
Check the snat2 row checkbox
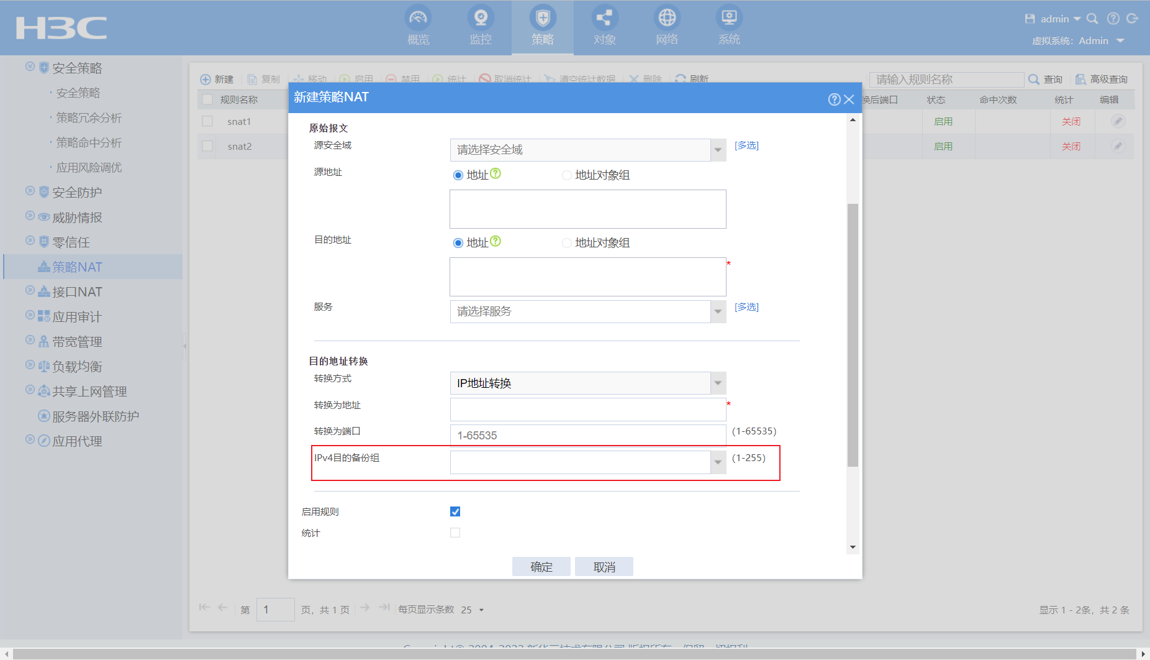coord(207,146)
